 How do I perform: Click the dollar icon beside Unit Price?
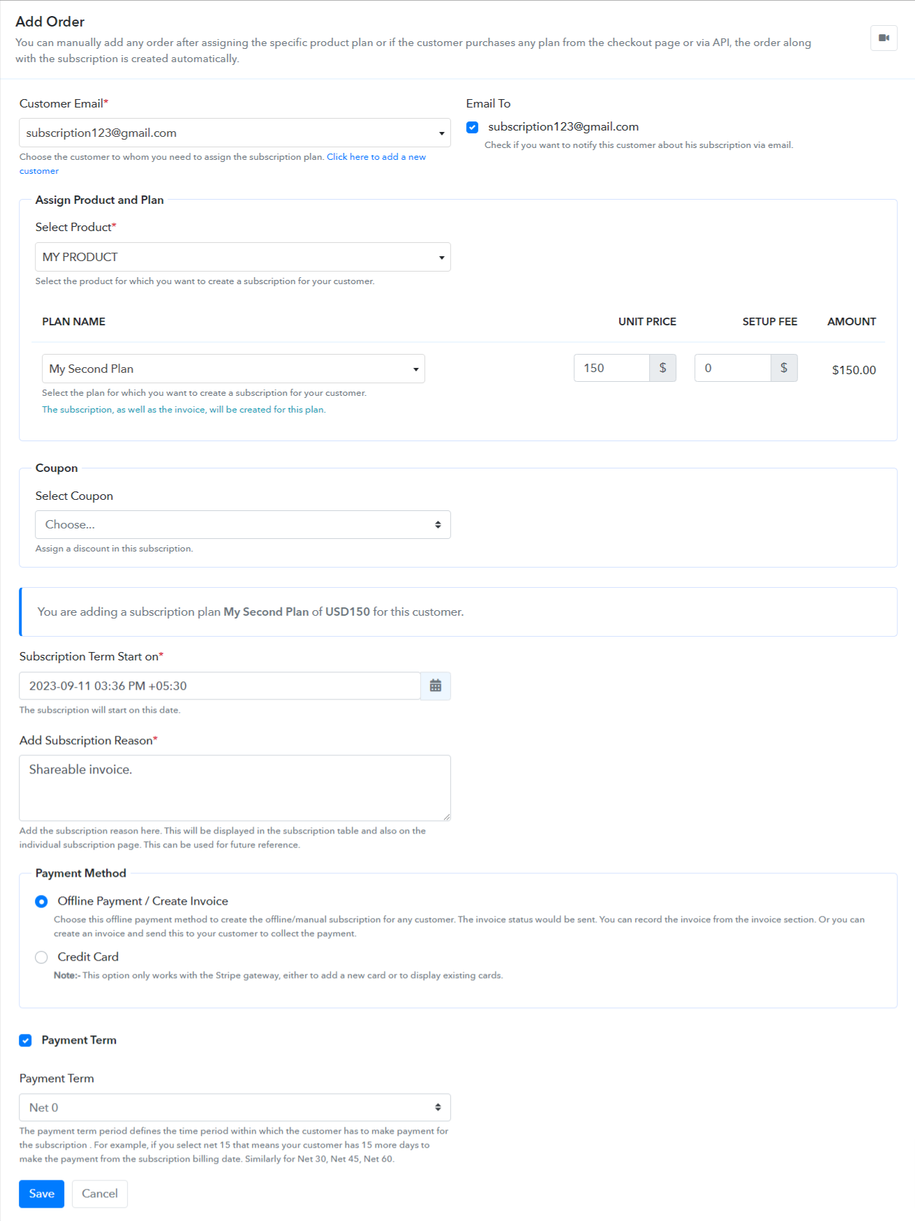662,368
